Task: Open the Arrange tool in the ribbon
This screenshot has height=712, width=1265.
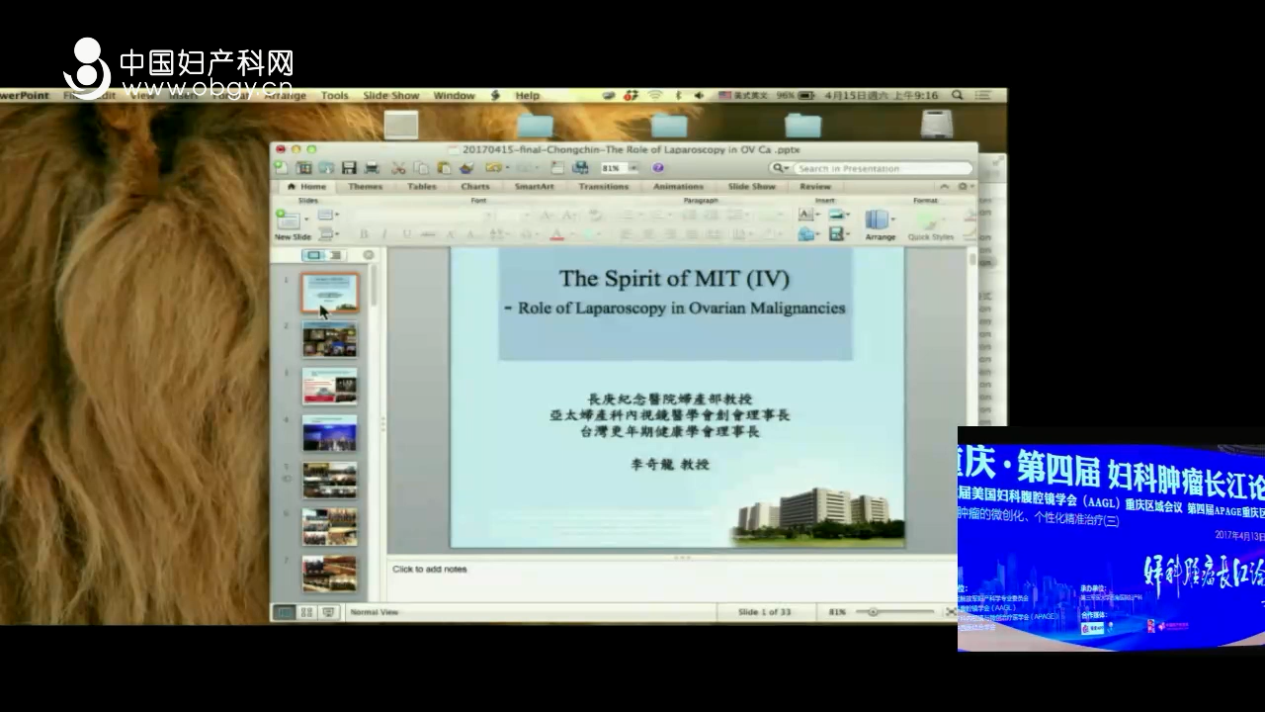Action: [879, 223]
